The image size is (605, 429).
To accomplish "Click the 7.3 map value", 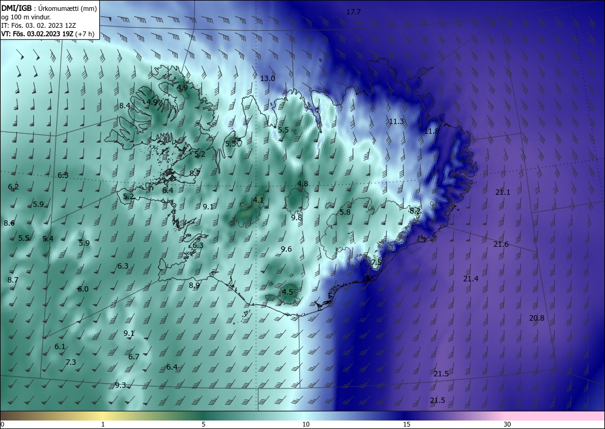I will pos(71,362).
